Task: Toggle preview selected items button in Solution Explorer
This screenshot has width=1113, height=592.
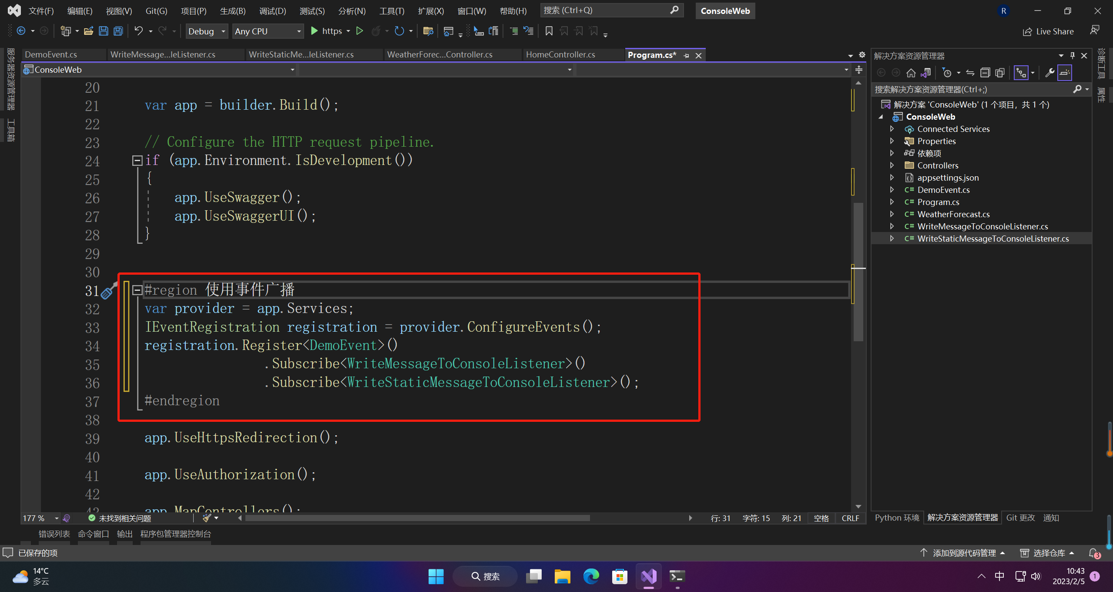Action: coord(1064,73)
